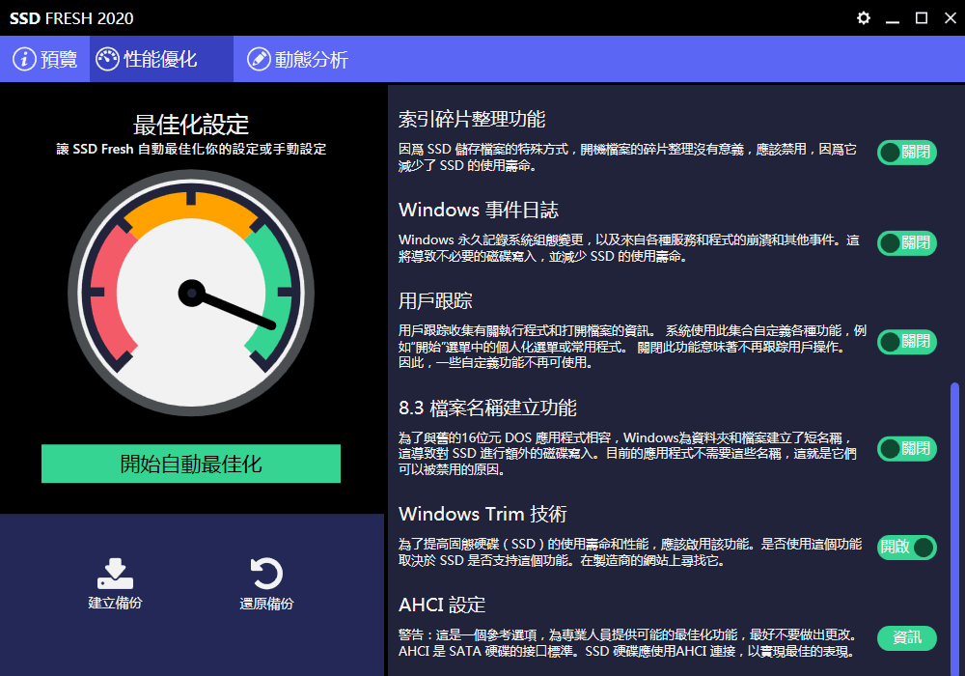Toggle 用戶跟踪 switch

pyautogui.click(x=906, y=342)
